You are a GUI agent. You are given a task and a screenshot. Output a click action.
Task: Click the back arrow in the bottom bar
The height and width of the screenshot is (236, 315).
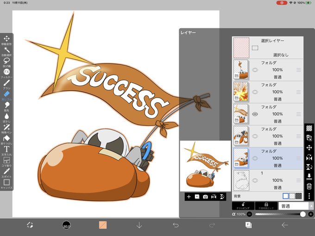285,225
